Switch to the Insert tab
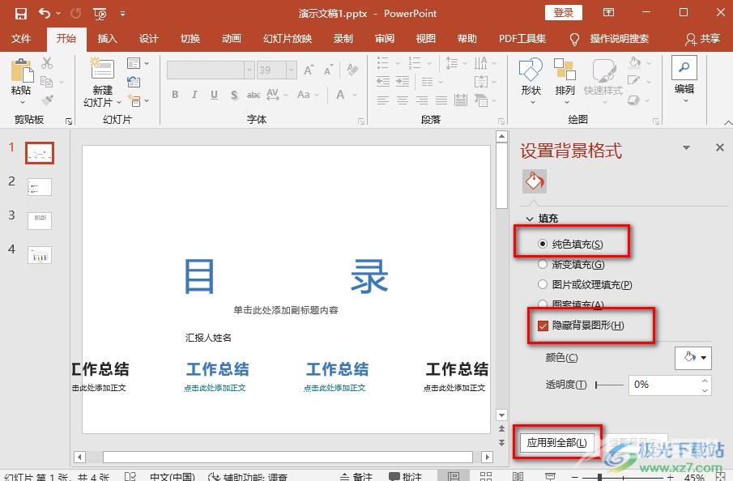This screenshot has height=481, width=733. (107, 39)
